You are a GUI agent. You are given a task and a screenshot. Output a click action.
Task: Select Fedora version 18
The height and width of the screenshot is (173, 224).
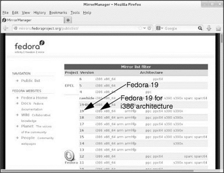pyautogui.click(x=82, y=118)
